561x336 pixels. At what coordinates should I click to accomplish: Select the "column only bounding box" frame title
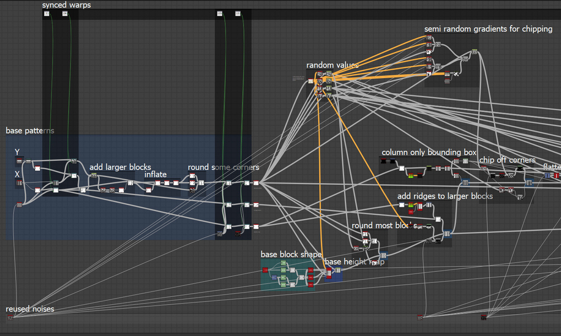click(429, 152)
